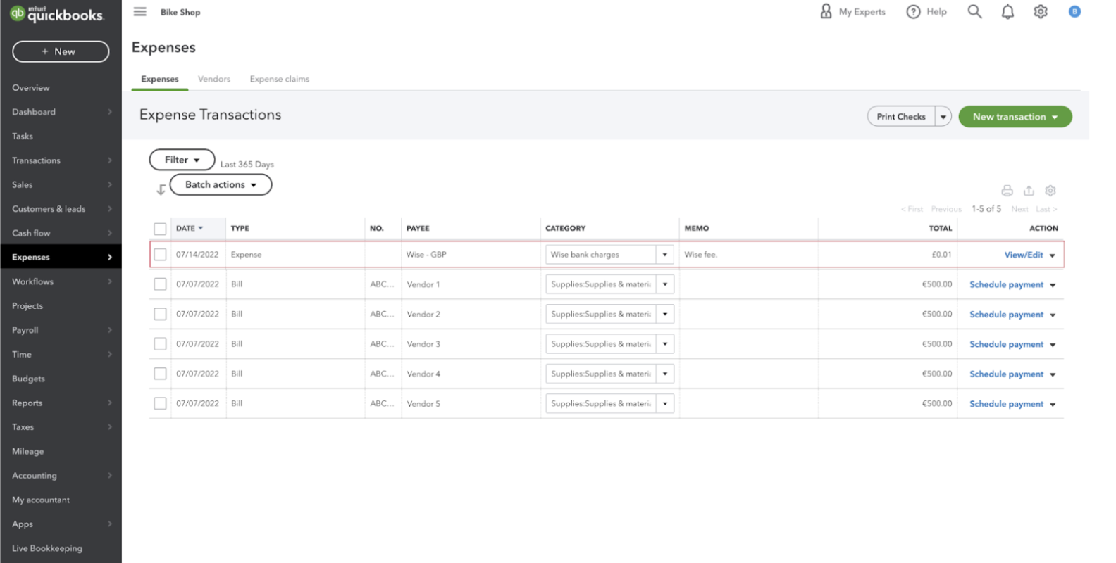The image size is (1116, 563).
Task: Sort by DATE column arrow
Action: tap(201, 228)
